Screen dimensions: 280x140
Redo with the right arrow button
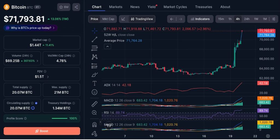click(180, 19)
